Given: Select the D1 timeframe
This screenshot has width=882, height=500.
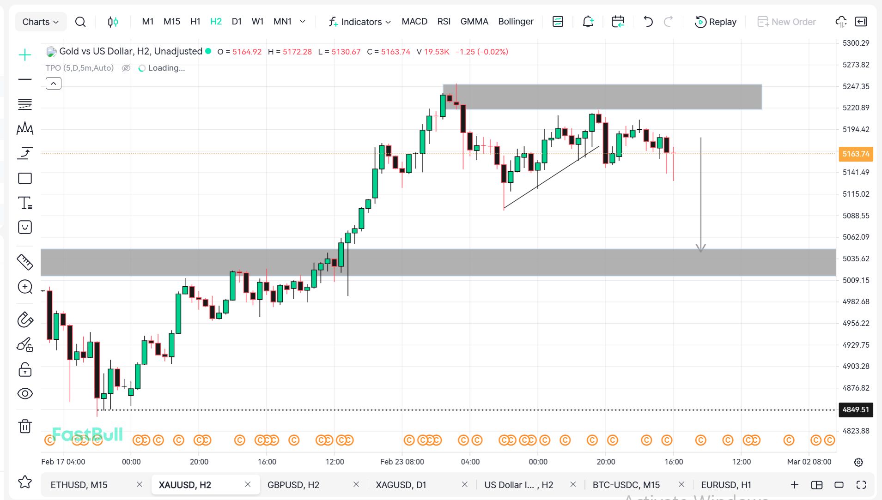Looking at the screenshot, I should pos(237,22).
